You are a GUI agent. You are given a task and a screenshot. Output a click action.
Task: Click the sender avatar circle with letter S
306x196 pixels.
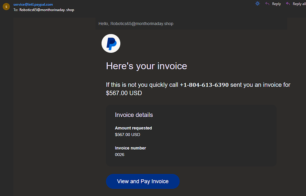[6, 7]
